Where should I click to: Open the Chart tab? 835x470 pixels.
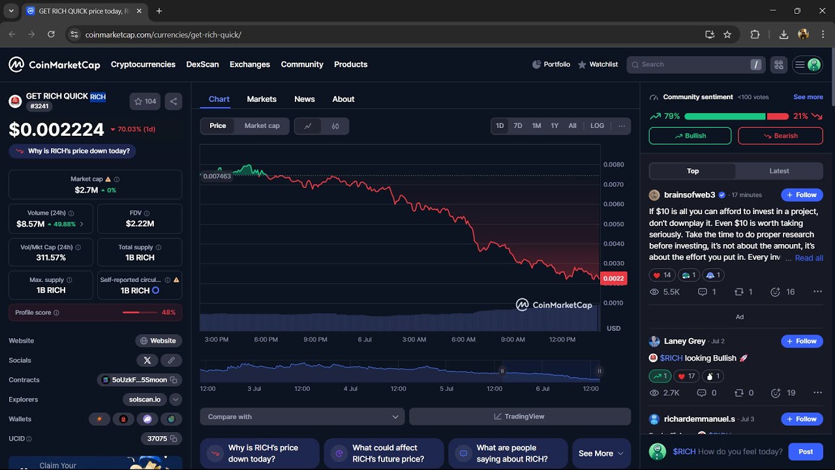tap(219, 99)
